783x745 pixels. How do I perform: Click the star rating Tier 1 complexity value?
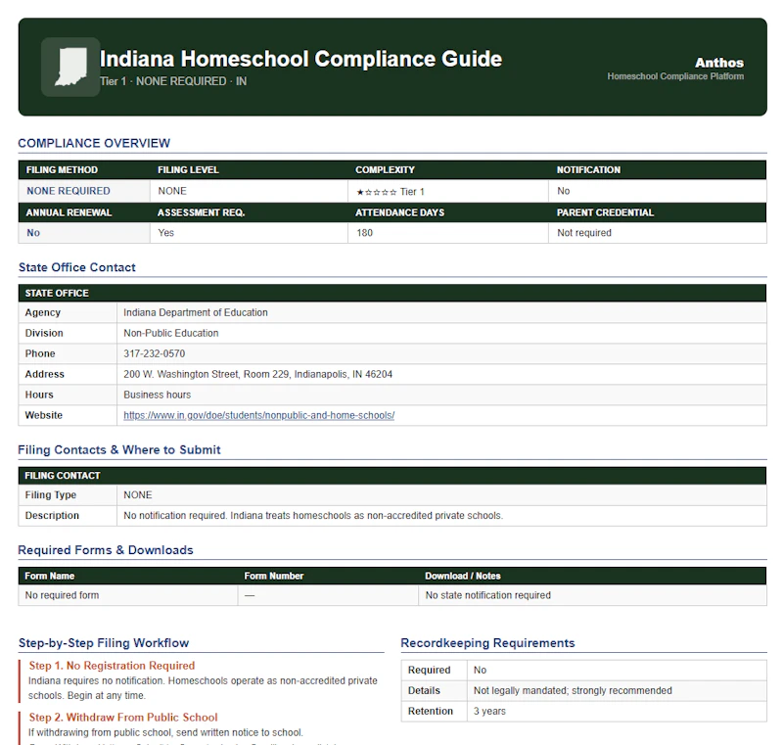(x=391, y=192)
